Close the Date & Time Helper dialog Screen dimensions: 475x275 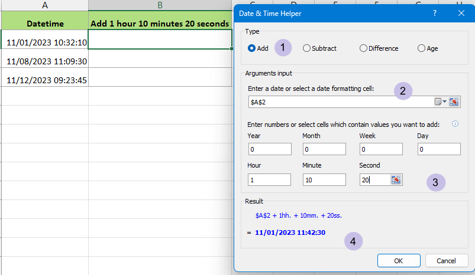461,12
